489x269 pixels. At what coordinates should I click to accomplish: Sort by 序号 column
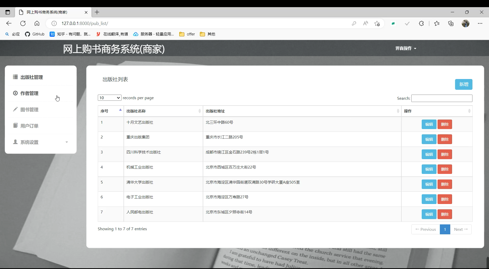pyautogui.click(x=111, y=111)
